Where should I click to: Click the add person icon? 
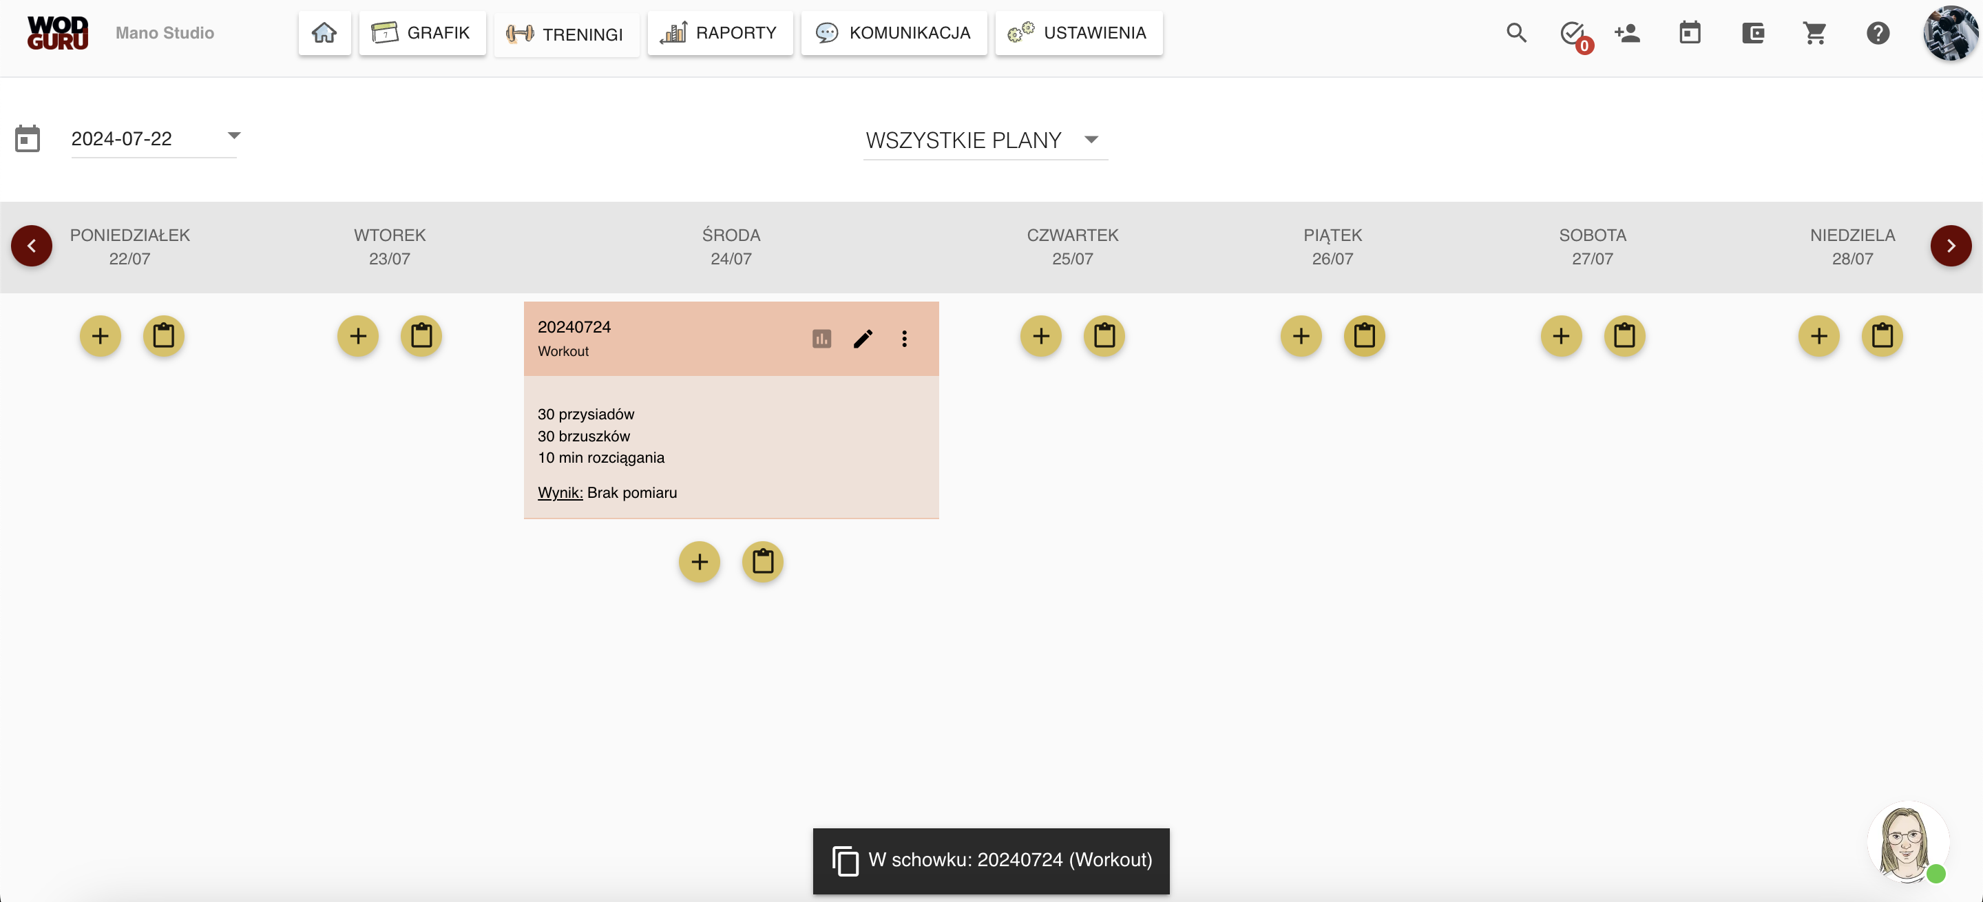[1627, 33]
